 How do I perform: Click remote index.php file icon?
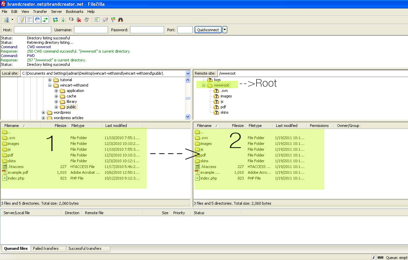(x=197, y=178)
